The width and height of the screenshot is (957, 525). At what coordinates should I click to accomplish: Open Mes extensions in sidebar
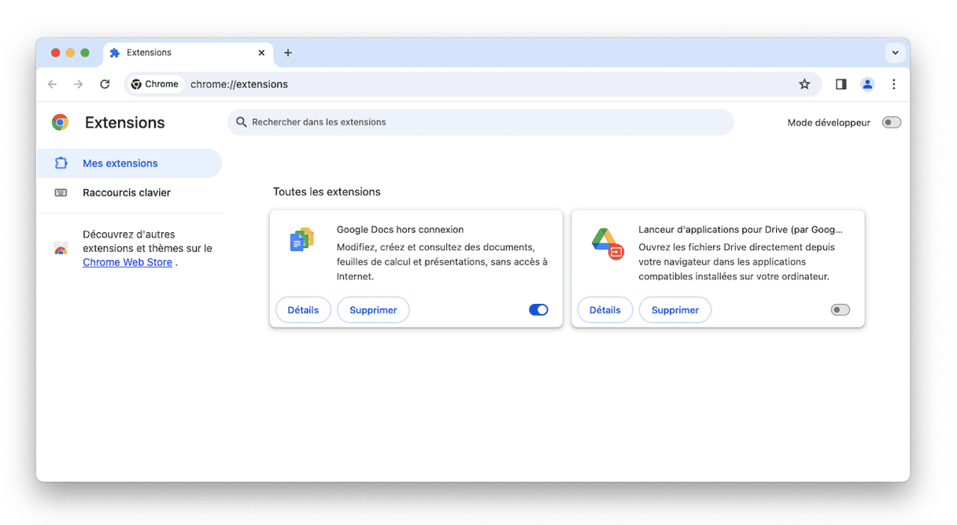pos(129,163)
